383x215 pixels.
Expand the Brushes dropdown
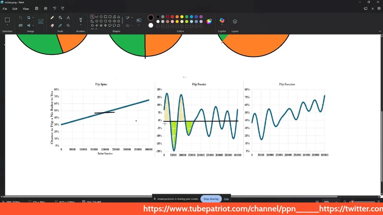pyautogui.click(x=80, y=25)
